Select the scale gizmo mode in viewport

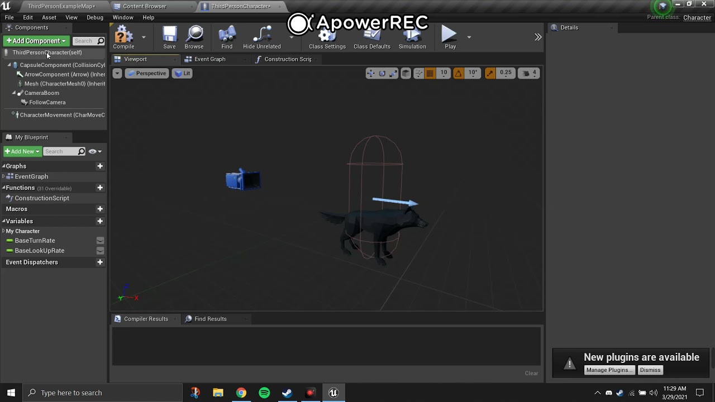pos(393,73)
